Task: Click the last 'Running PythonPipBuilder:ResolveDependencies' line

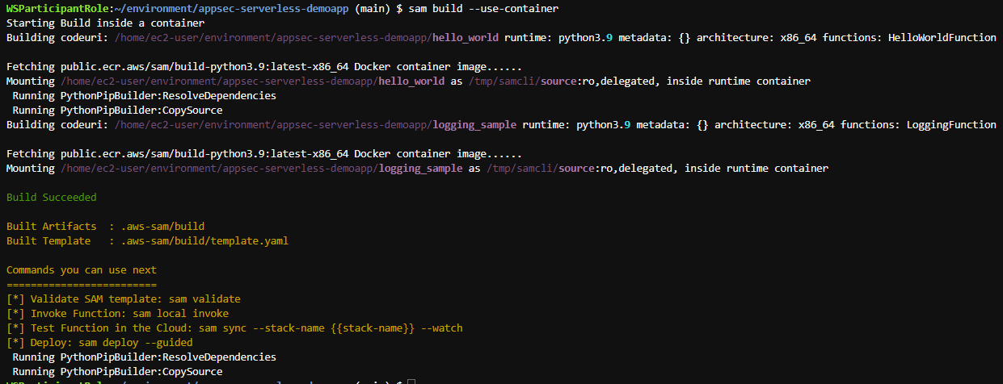Action: pos(144,357)
